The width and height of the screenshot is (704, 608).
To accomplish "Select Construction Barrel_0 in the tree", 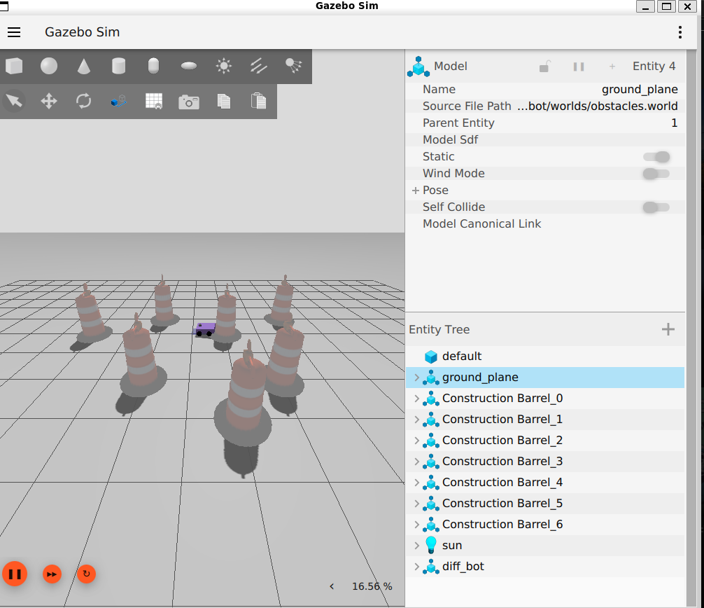I will pos(545,399).
